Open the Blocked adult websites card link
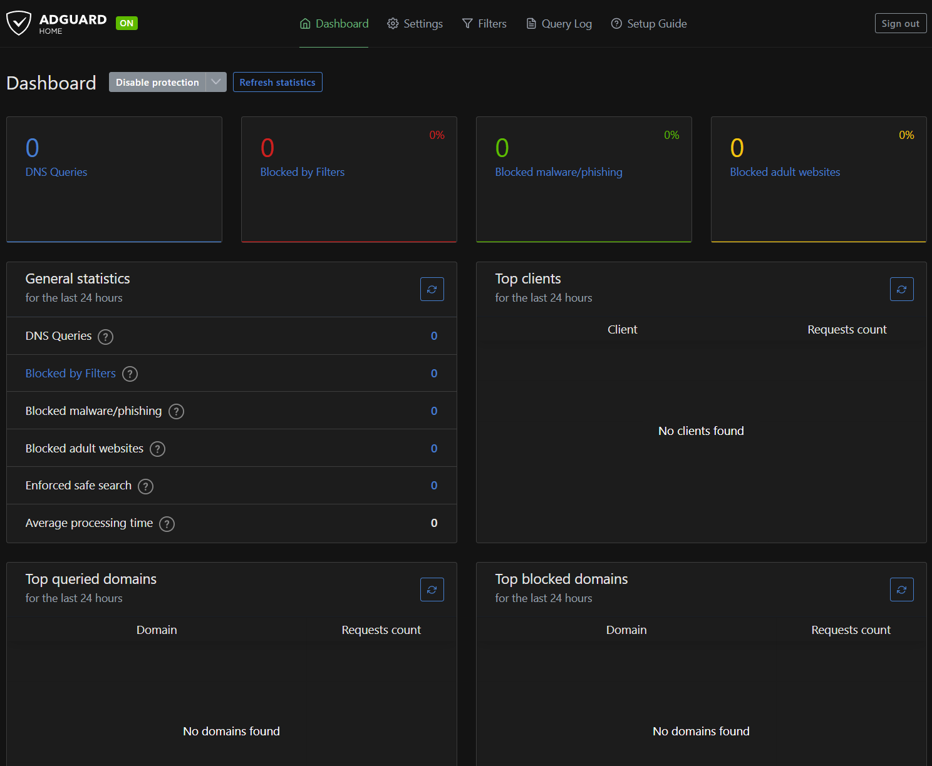932x766 pixels. [x=785, y=172]
